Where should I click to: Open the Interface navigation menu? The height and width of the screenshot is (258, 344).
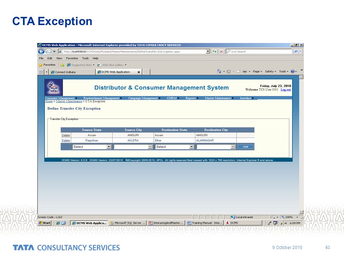pos(247,98)
